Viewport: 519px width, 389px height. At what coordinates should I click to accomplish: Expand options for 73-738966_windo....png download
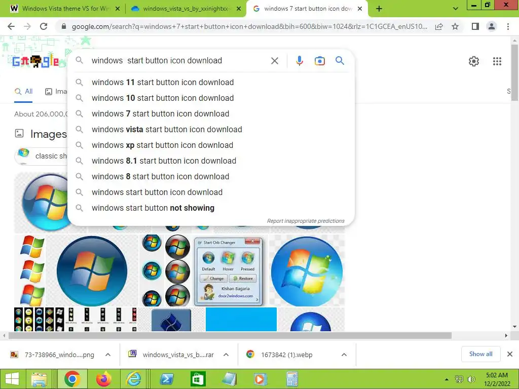coord(108,355)
